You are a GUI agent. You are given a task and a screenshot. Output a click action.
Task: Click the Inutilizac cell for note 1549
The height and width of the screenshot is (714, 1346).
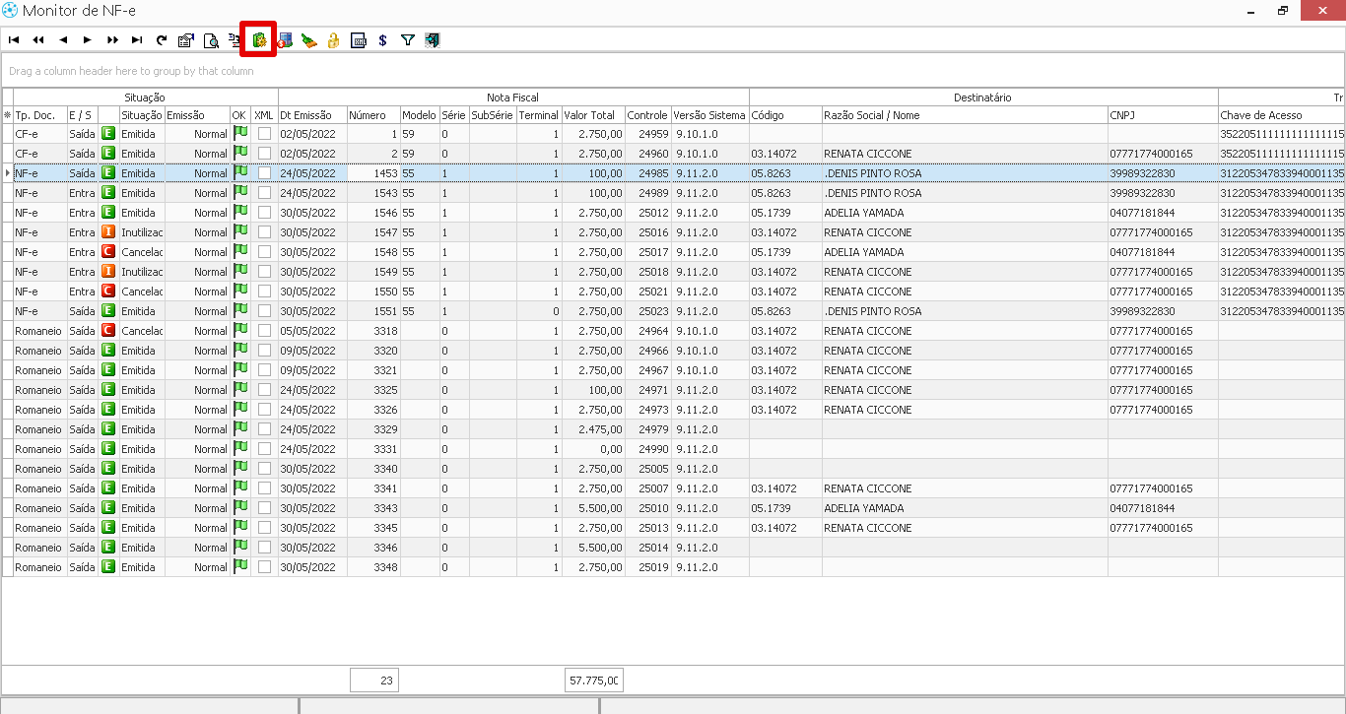142,272
